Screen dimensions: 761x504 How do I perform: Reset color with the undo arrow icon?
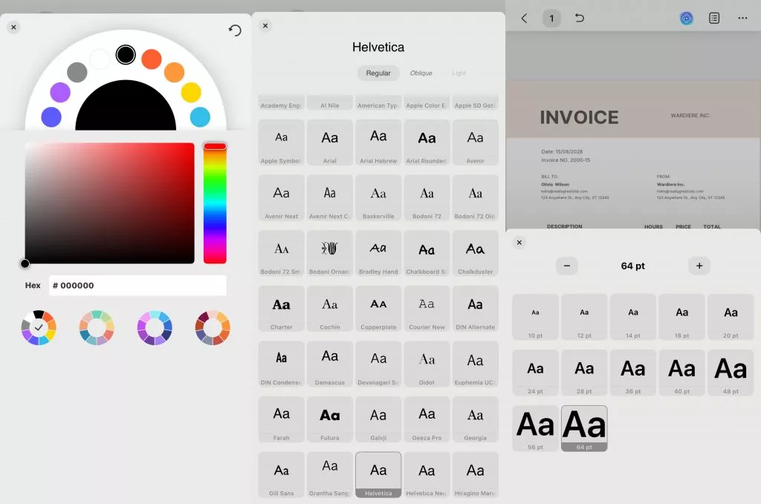(x=235, y=30)
